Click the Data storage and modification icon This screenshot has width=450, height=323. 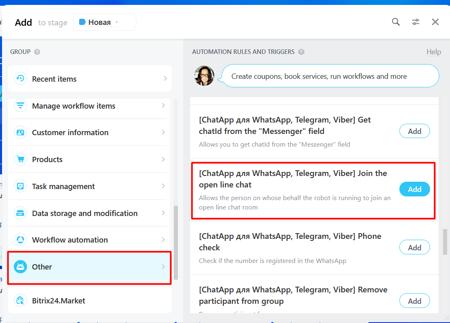20,213
